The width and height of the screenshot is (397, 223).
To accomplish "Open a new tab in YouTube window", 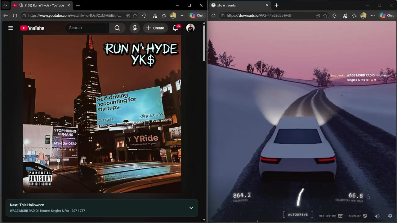I will tap(78, 5).
